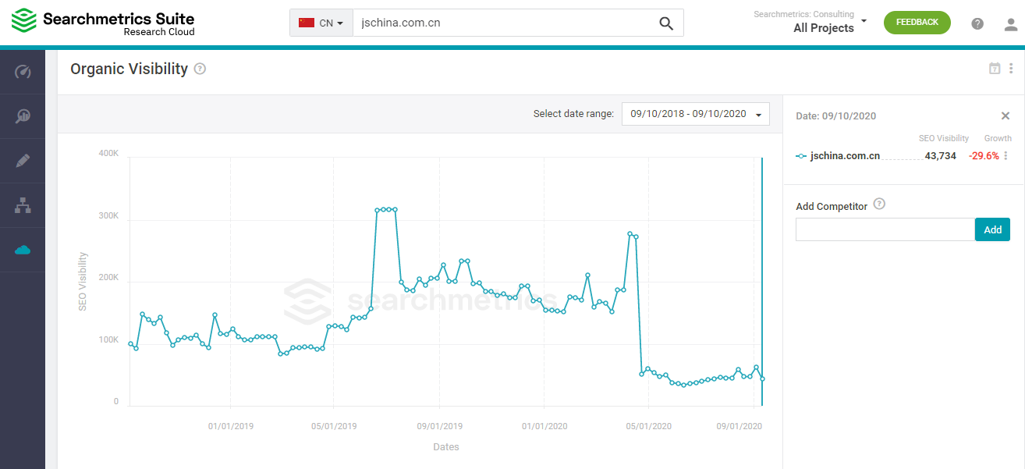This screenshot has width=1025, height=469.
Task: Click the Date: 09/10/2020 label
Action: pos(835,115)
